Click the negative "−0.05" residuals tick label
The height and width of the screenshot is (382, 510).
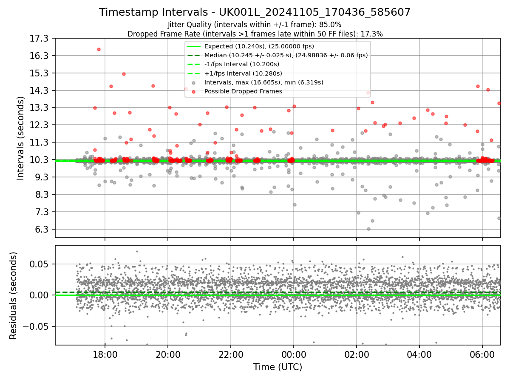click(36, 326)
